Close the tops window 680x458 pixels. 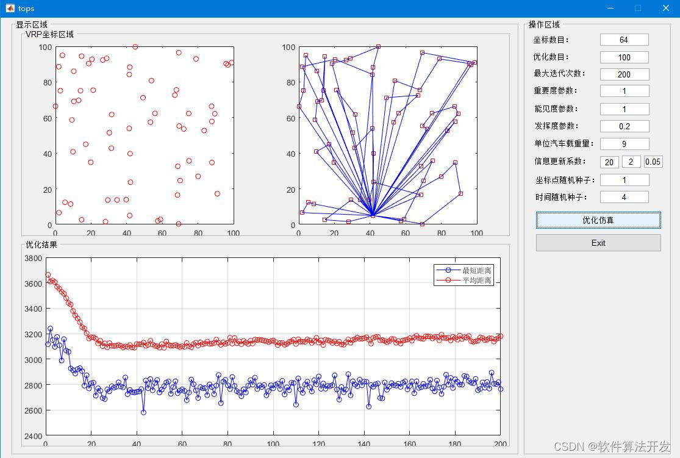tap(665, 9)
